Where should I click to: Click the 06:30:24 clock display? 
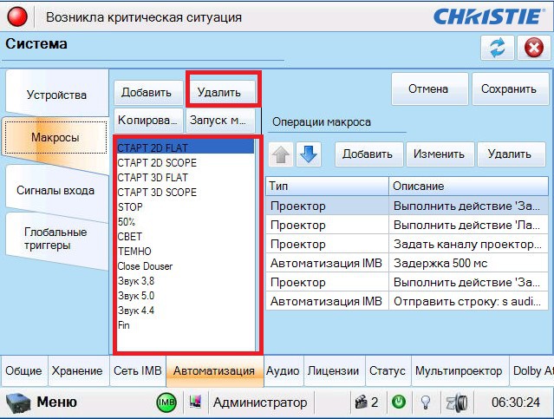[x=516, y=403]
